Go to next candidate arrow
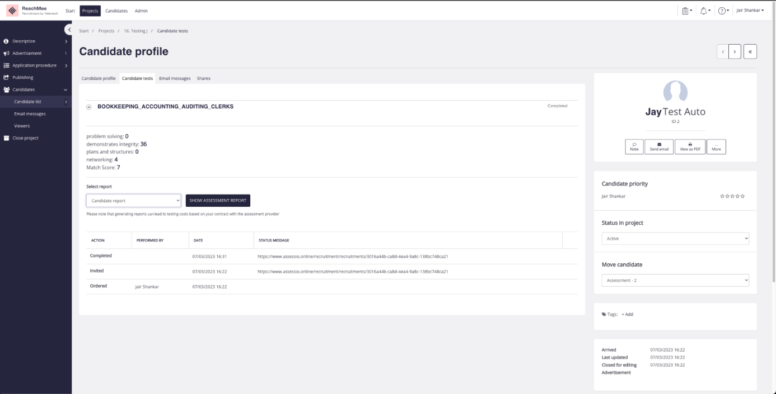 click(735, 51)
